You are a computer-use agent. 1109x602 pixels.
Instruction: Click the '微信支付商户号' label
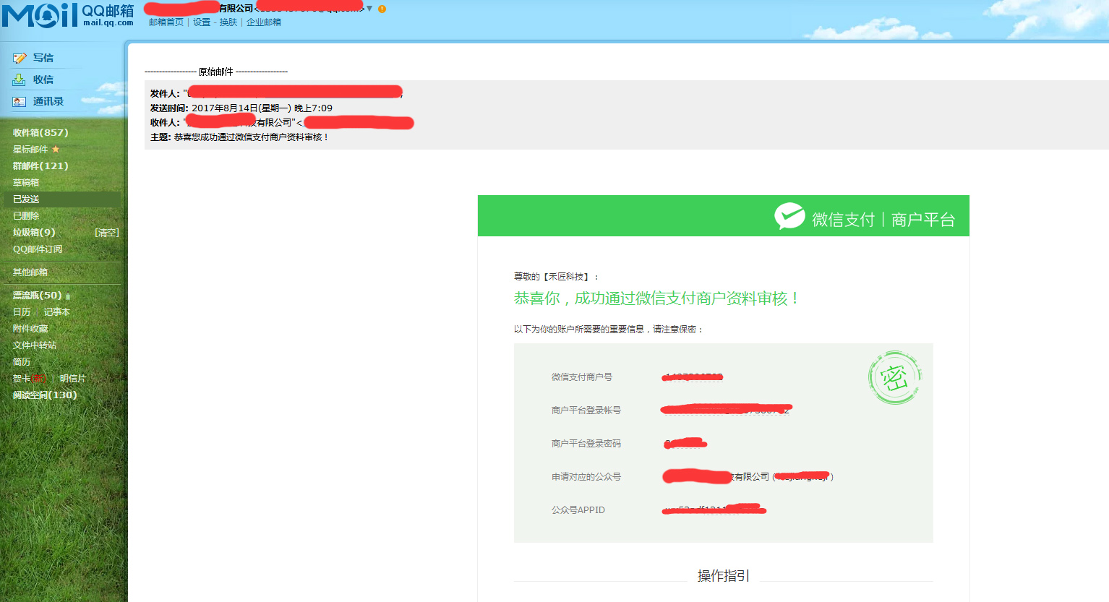coord(582,377)
